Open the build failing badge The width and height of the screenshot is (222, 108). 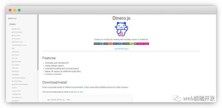108,44
